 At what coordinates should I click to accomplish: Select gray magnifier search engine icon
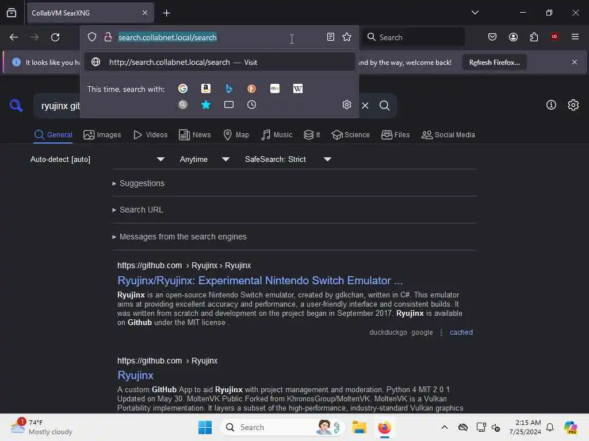[x=183, y=105]
